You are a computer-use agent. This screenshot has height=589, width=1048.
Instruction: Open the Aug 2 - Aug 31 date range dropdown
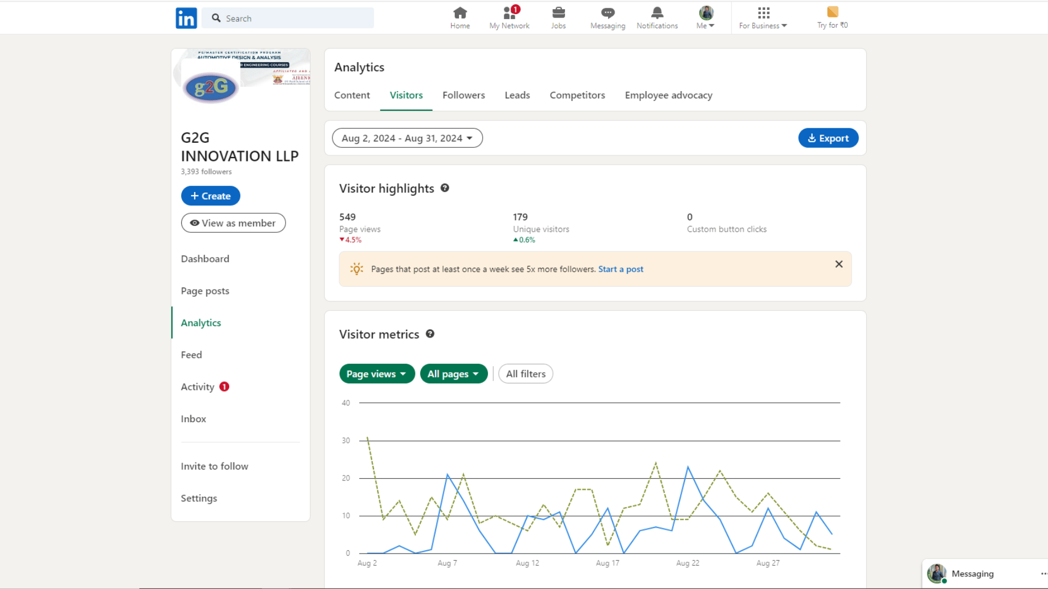point(407,138)
